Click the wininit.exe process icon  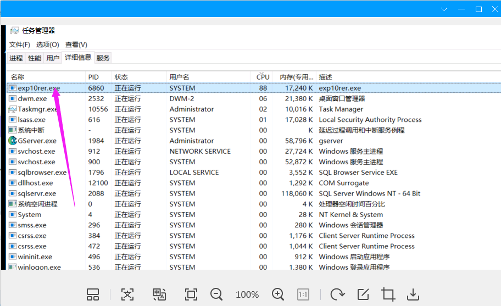coord(13,257)
